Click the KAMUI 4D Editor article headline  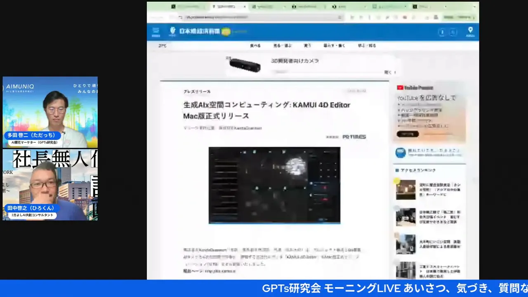267,110
